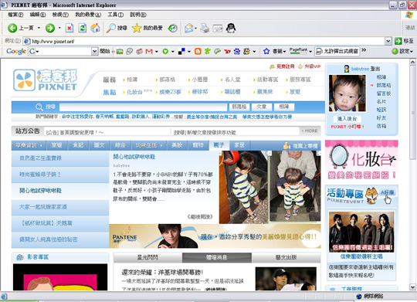Click the magnifier icon in PIXNET search bar
This screenshot has height=302, width=417.
[x=39, y=107]
